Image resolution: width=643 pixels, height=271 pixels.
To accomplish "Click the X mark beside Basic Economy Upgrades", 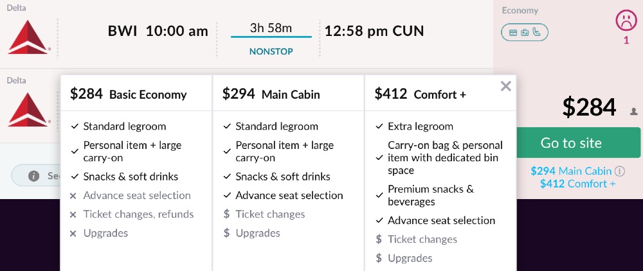I will 73,233.
